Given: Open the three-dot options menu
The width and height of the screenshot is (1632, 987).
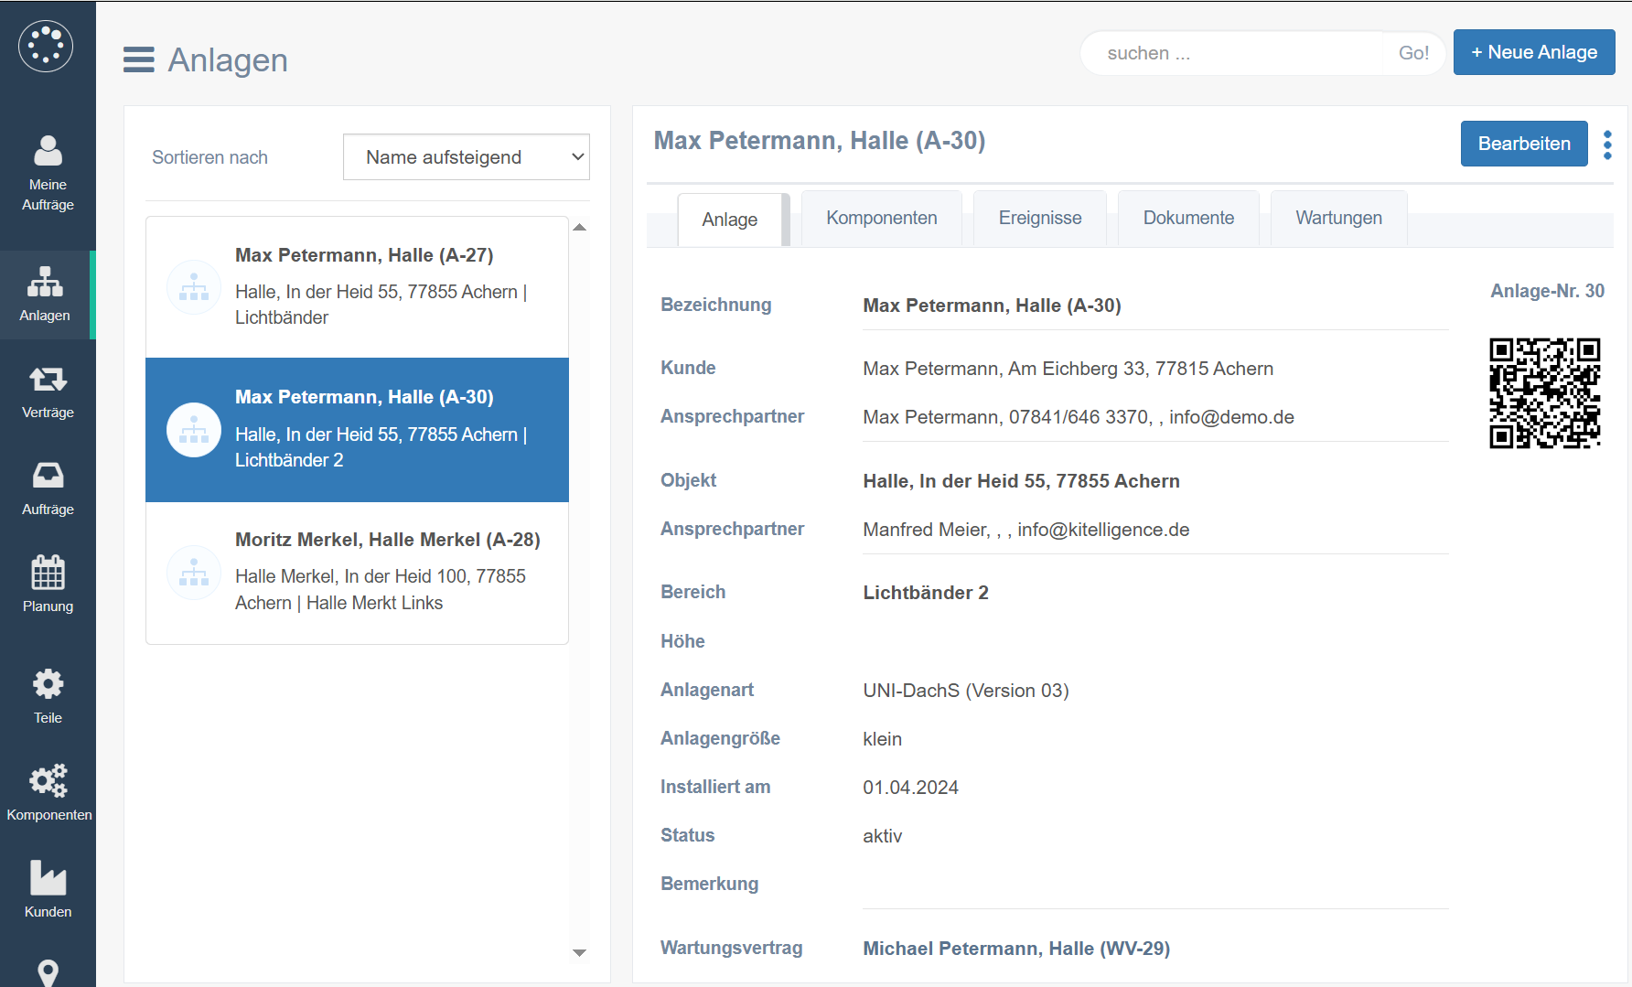Looking at the screenshot, I should coord(1607,145).
